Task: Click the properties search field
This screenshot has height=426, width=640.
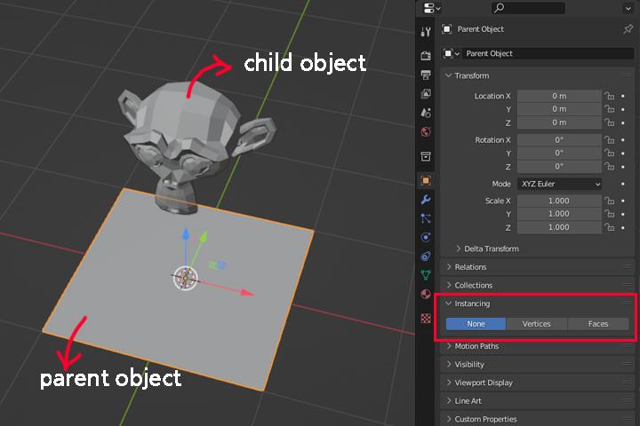Action: [x=528, y=8]
